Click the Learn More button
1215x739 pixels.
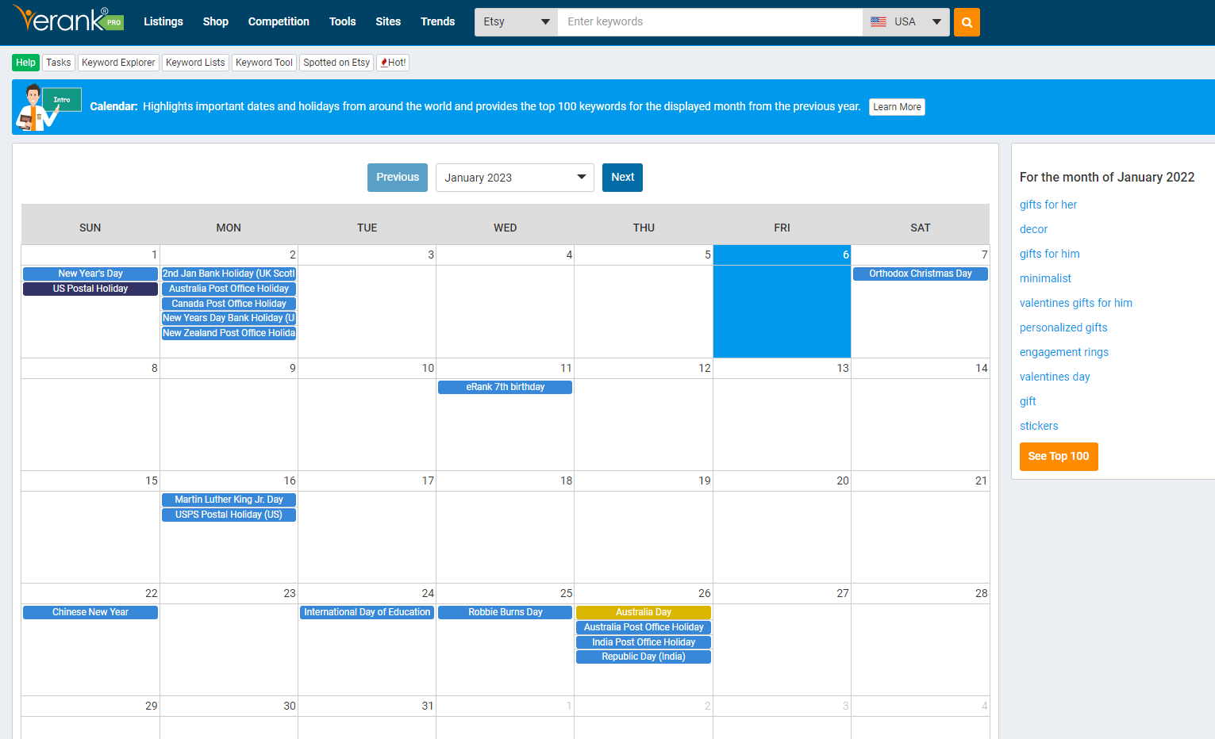tap(898, 107)
